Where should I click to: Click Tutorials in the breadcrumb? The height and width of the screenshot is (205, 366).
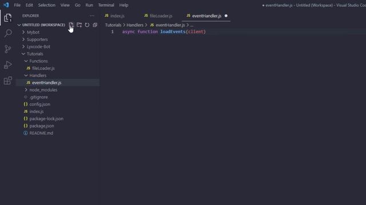point(113,25)
